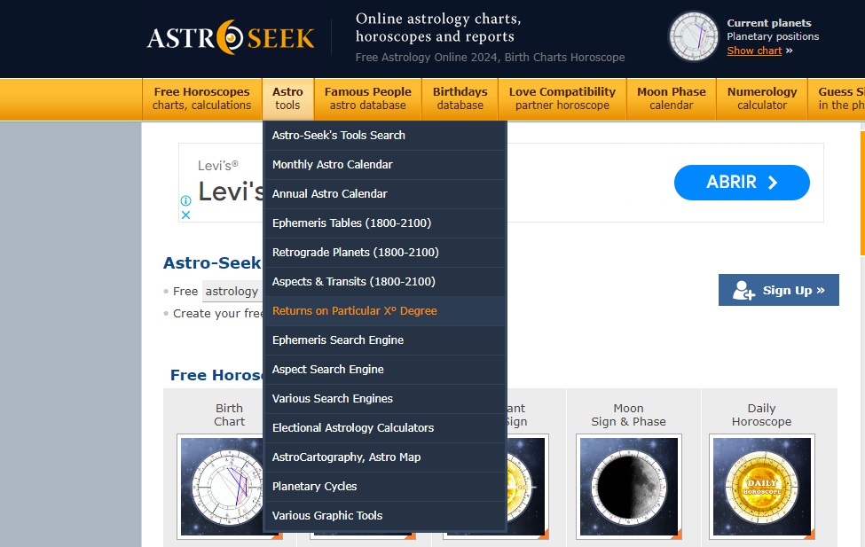Viewport: 865px width, 547px height.
Task: Choose Ephemeris Tables (1800-2100)
Action: (x=351, y=223)
